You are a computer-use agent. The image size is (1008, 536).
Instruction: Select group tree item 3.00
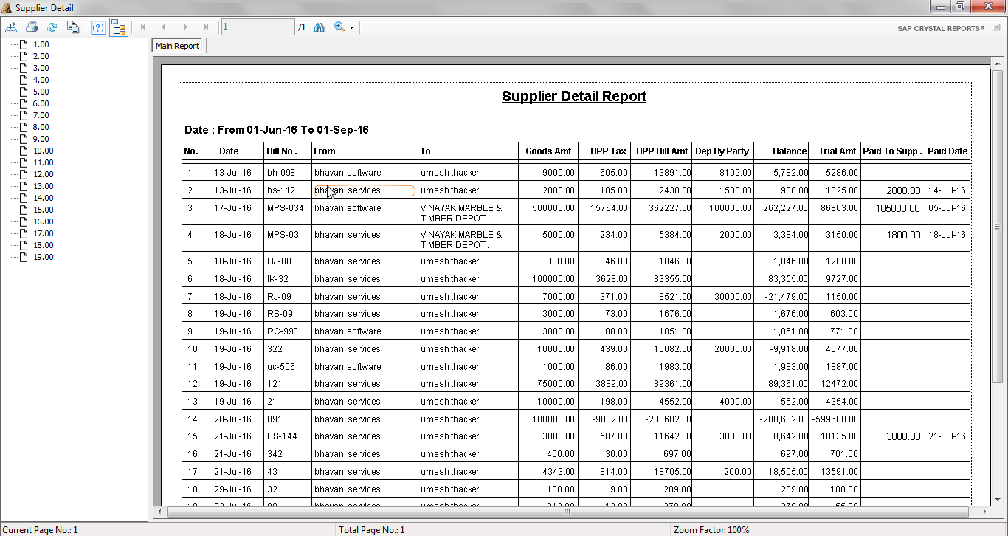[x=41, y=68]
